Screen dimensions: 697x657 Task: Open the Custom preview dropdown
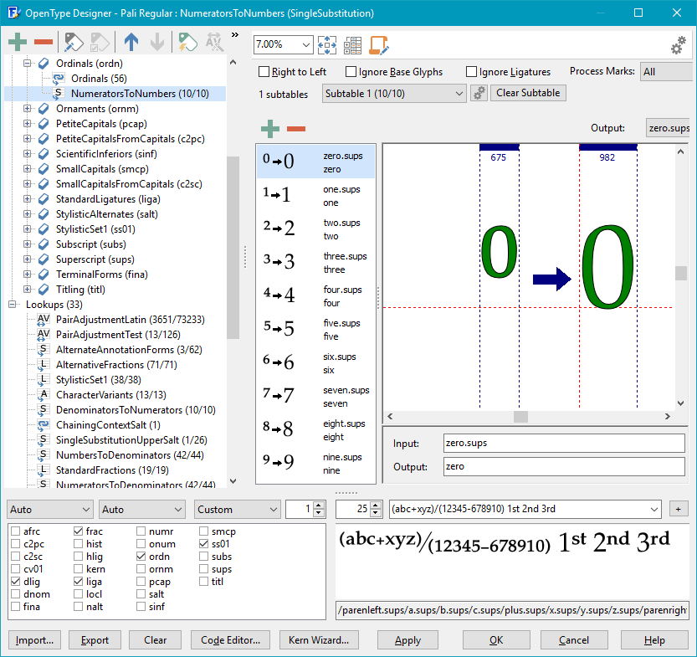[238, 510]
